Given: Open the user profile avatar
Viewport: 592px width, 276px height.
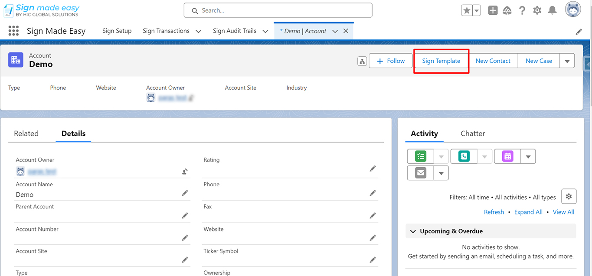Looking at the screenshot, I should (x=573, y=10).
